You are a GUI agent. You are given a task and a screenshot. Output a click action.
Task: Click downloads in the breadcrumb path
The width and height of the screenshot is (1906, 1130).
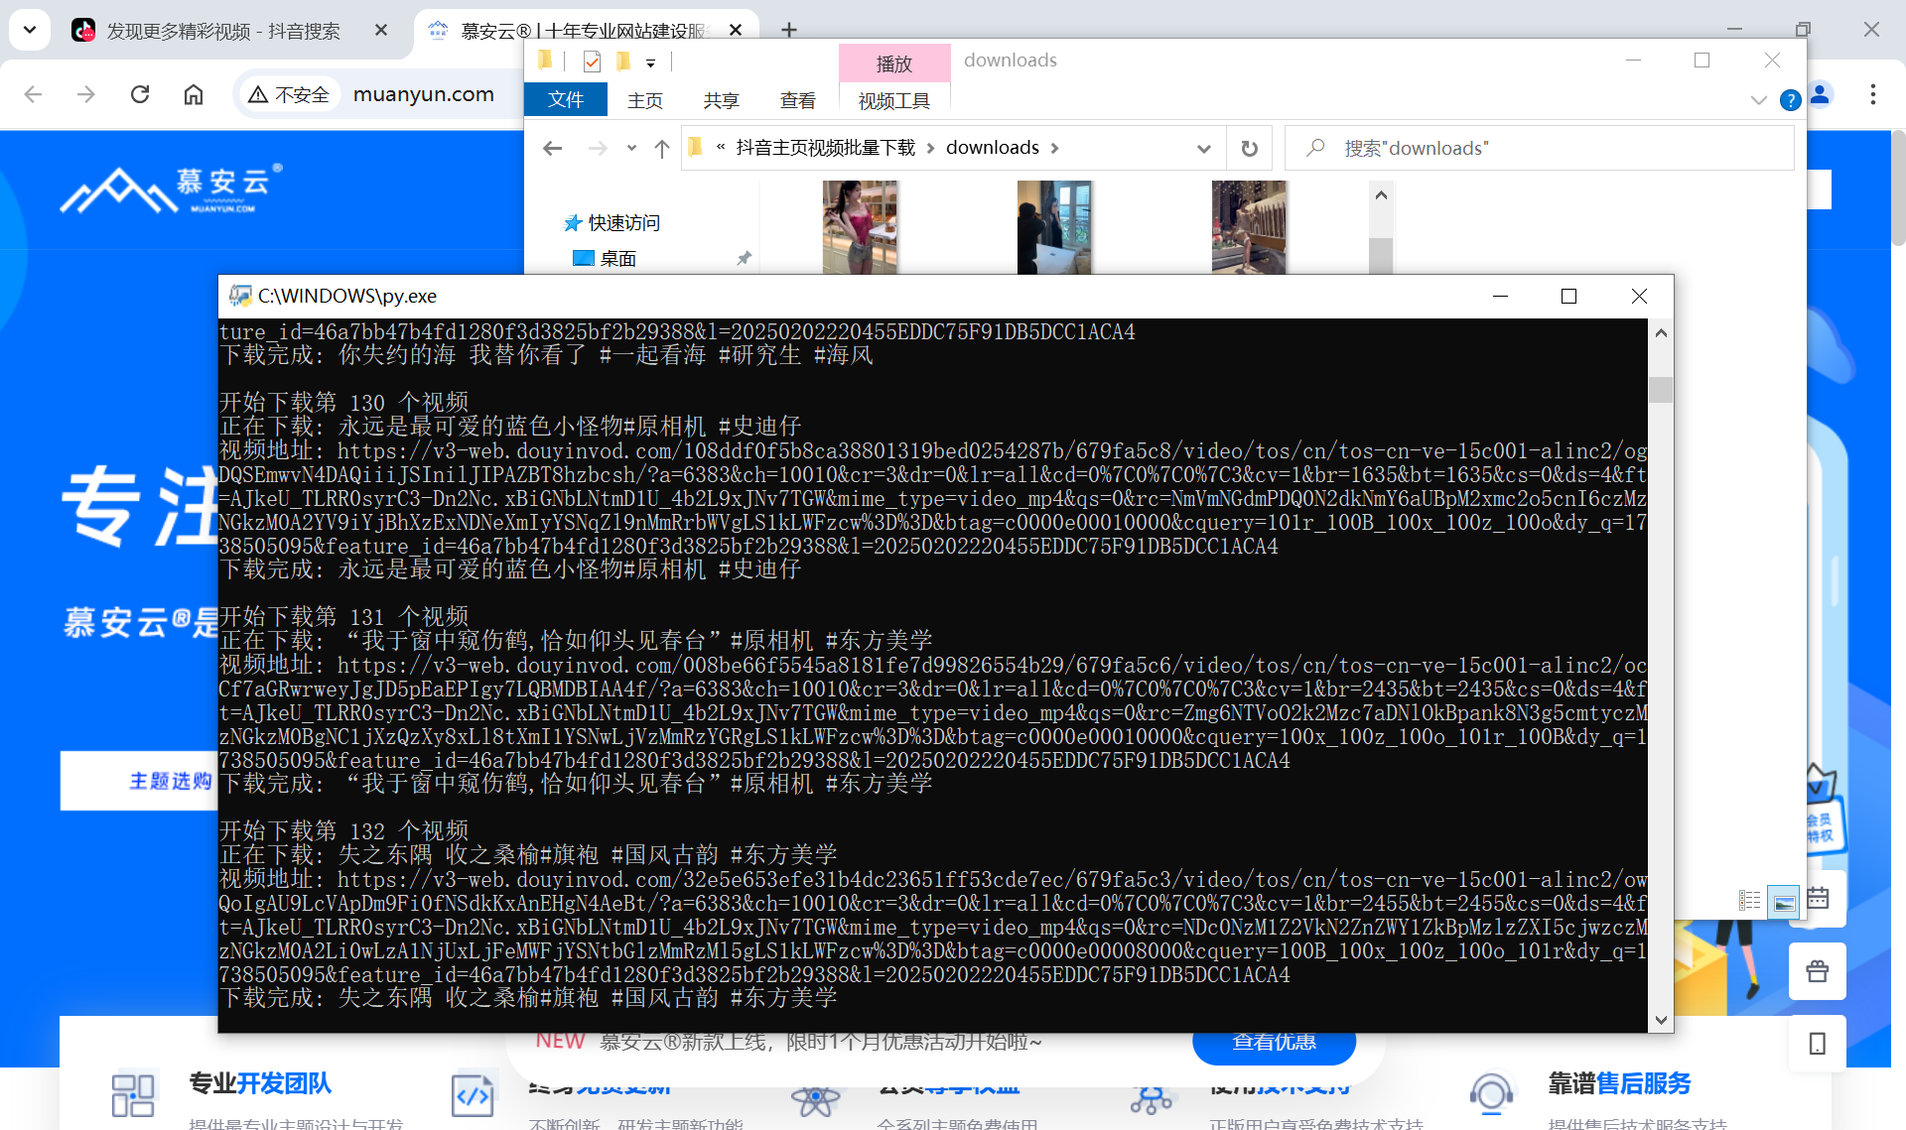[x=993, y=148]
